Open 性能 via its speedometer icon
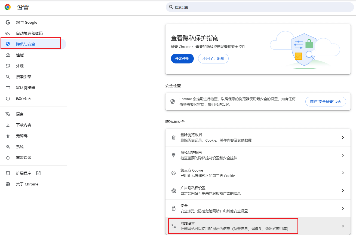The image size is (356, 235). click(8, 55)
